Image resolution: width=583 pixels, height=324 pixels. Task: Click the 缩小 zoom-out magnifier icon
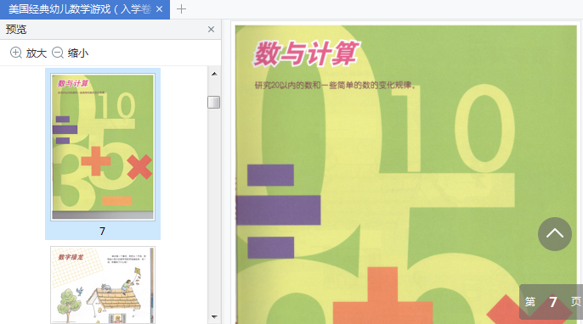click(x=58, y=53)
